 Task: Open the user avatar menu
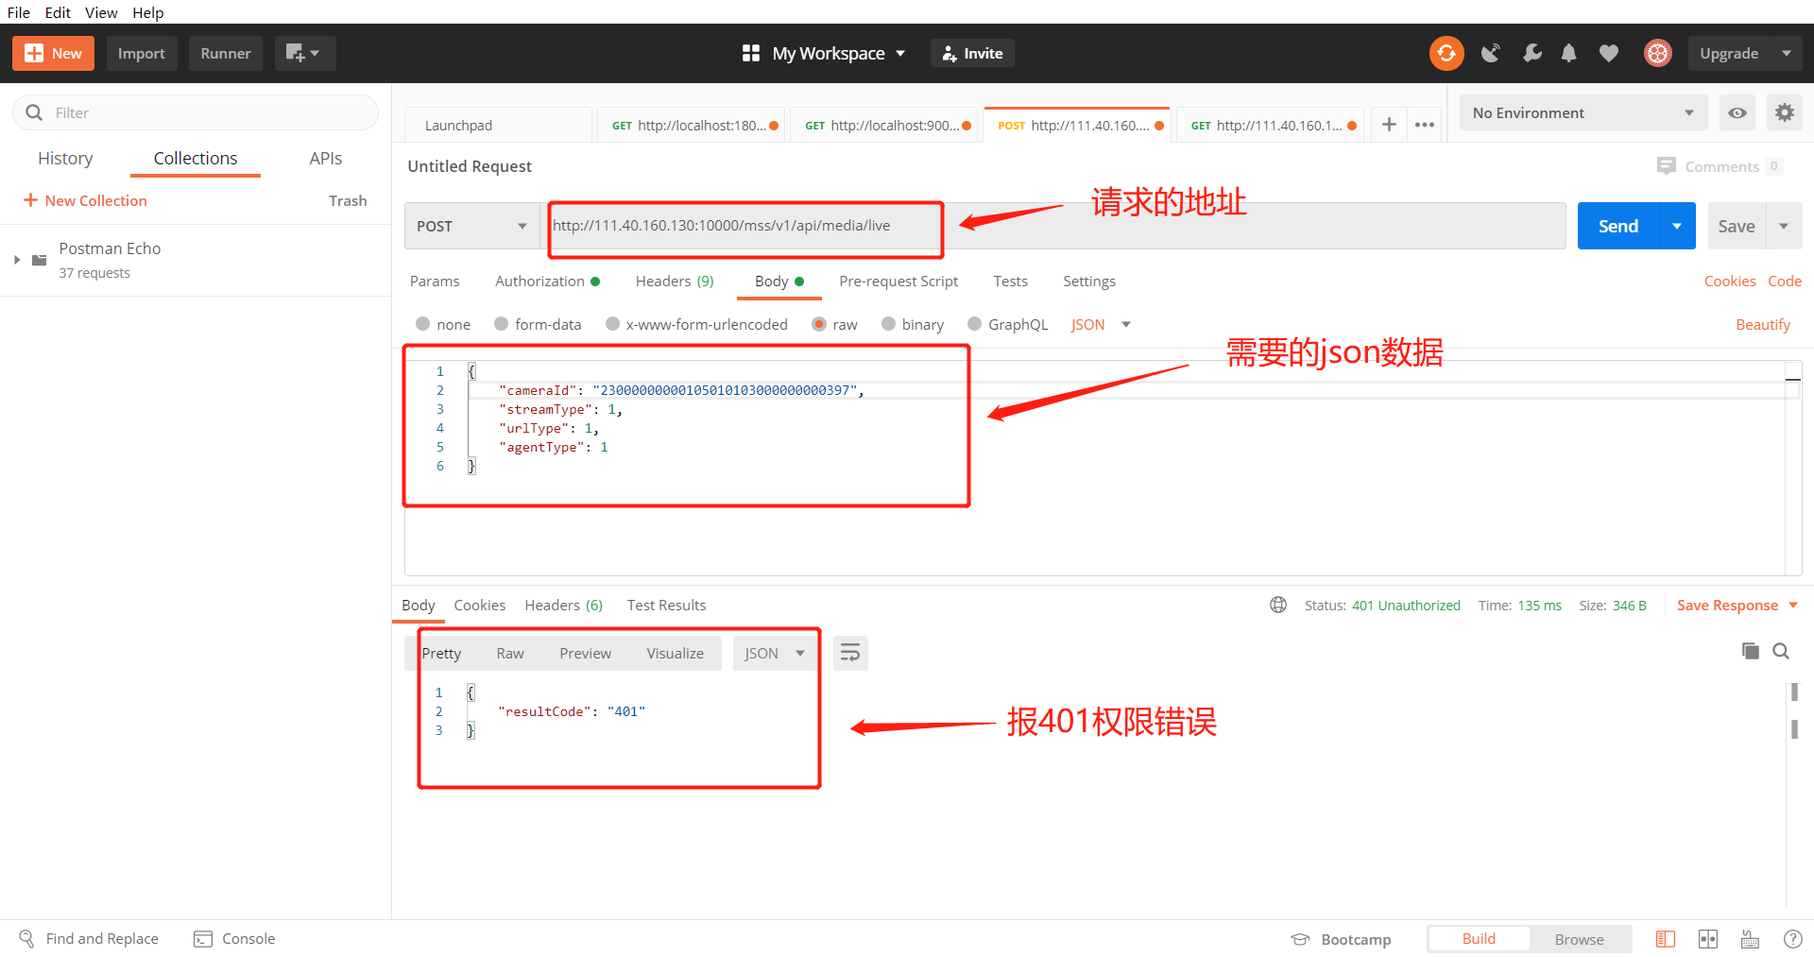[1657, 54]
